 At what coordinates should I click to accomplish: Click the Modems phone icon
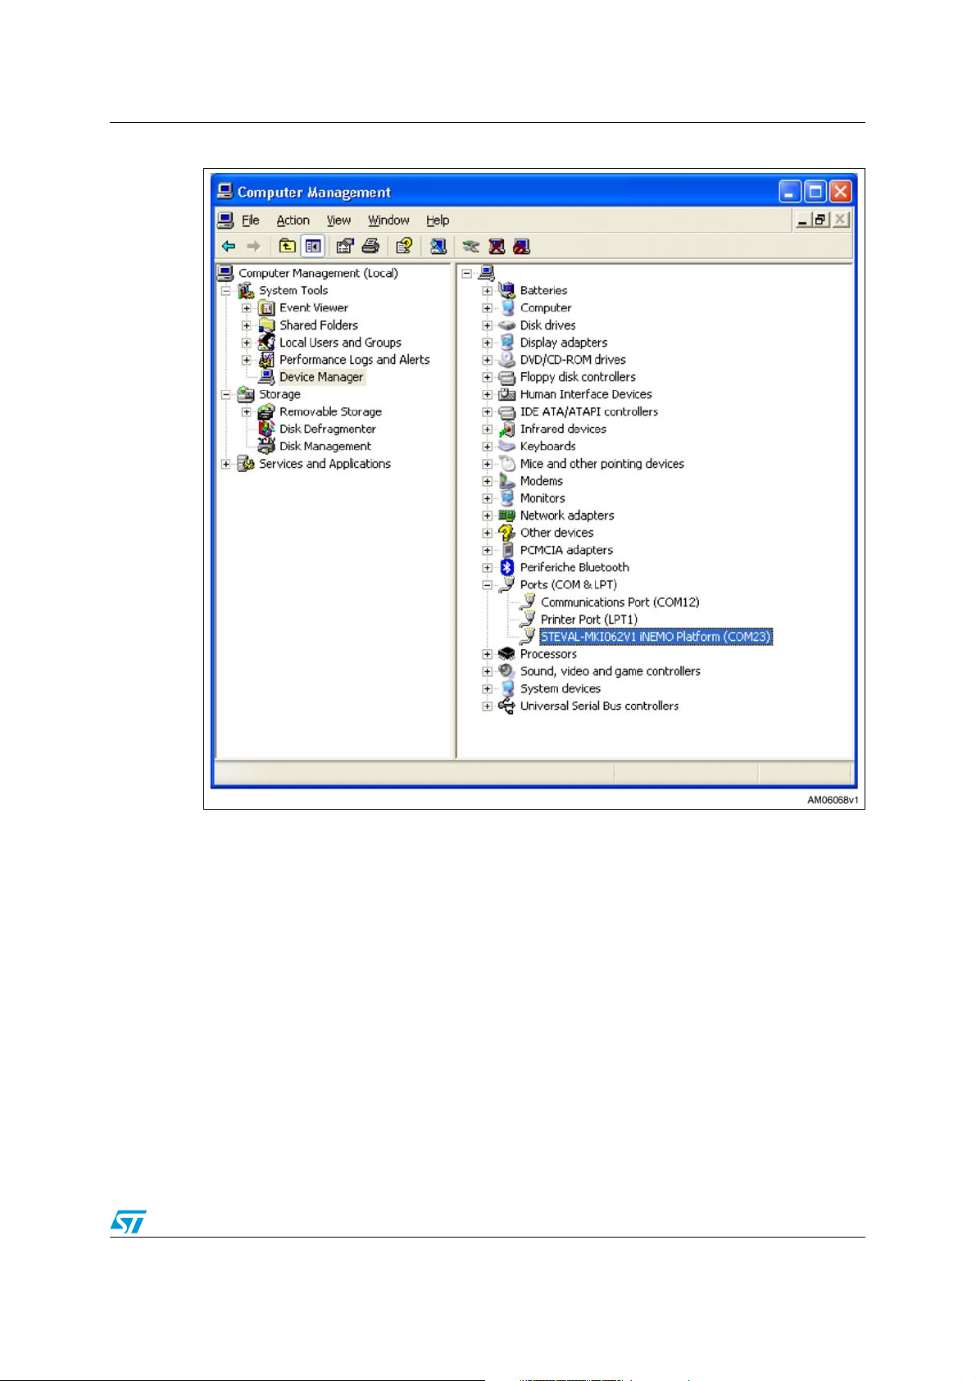(x=506, y=481)
